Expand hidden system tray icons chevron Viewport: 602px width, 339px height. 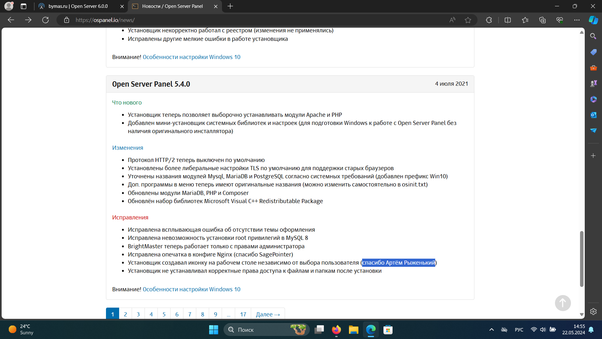tap(491, 330)
